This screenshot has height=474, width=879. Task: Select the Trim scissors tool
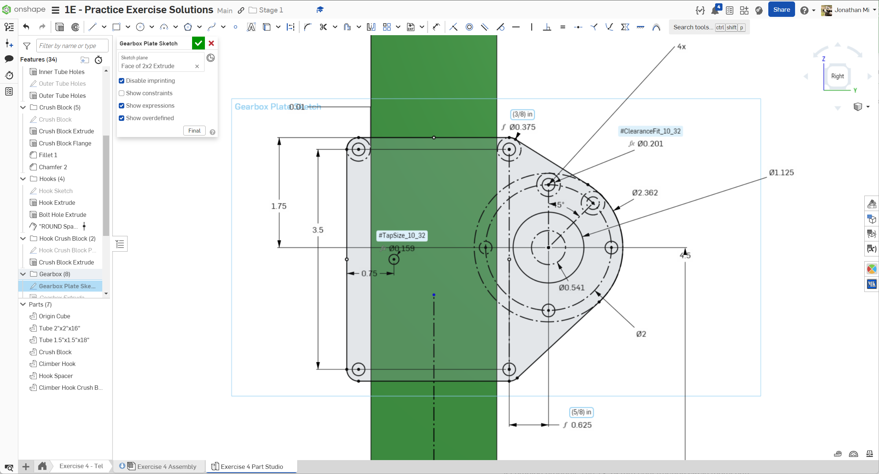click(323, 27)
